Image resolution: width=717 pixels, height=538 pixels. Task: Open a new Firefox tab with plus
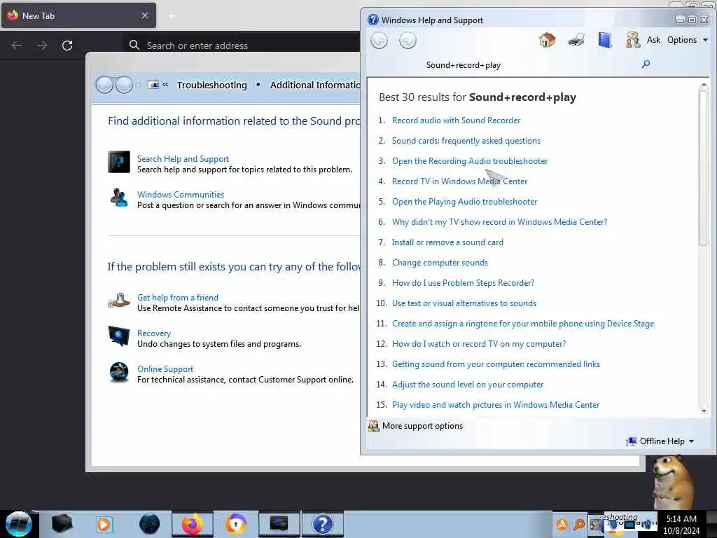(x=172, y=15)
